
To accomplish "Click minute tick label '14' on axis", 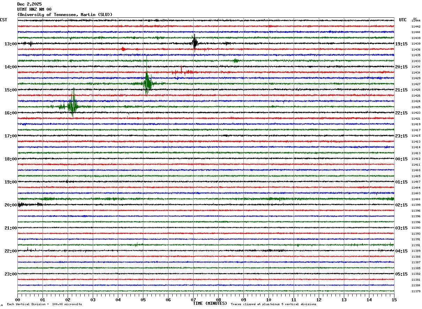I will (x=369, y=300).
